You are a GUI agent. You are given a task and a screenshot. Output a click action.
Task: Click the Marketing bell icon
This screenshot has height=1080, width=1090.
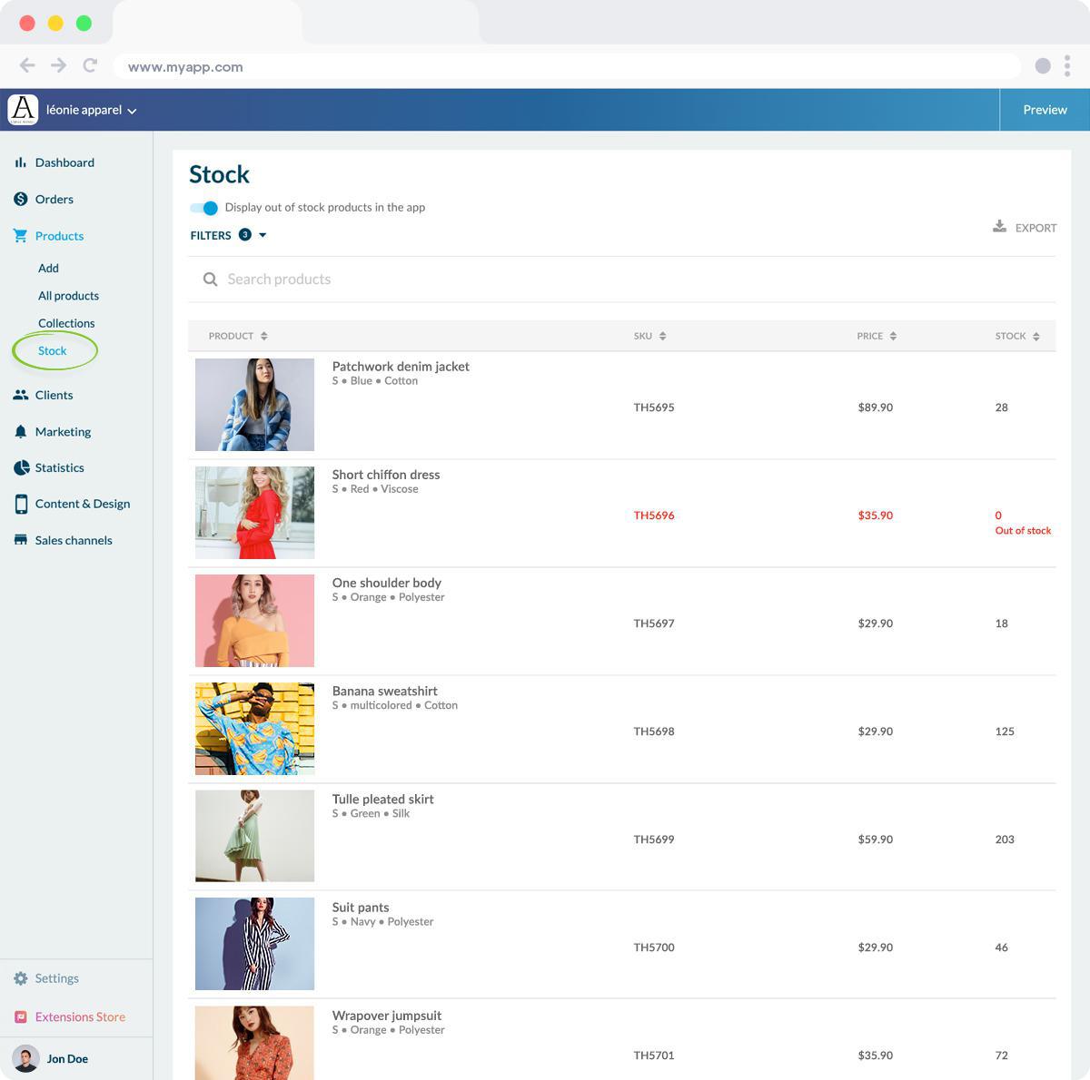[20, 432]
